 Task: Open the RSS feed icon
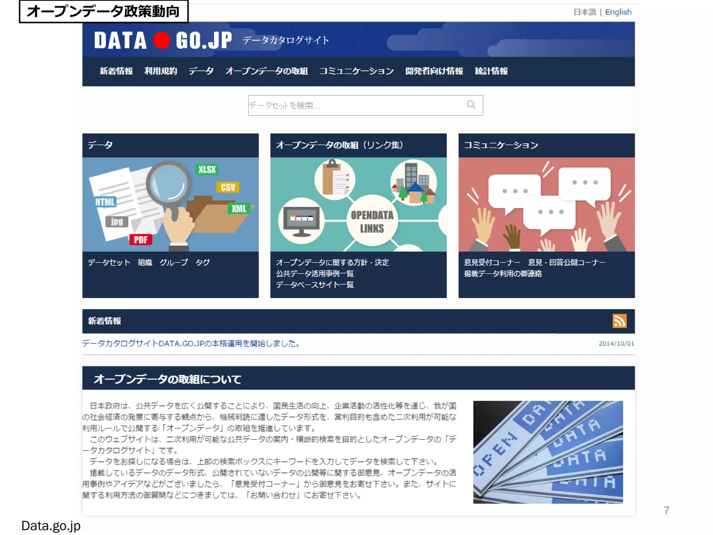(x=619, y=321)
